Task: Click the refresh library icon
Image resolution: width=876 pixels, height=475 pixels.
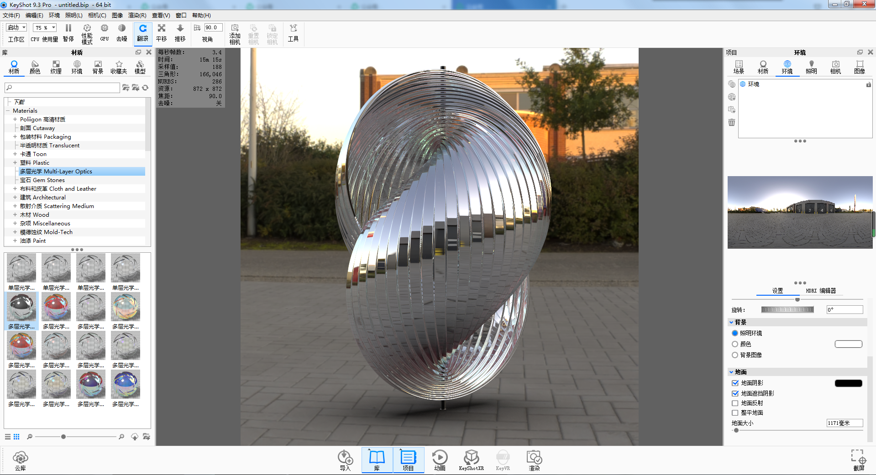Action: 146,88
